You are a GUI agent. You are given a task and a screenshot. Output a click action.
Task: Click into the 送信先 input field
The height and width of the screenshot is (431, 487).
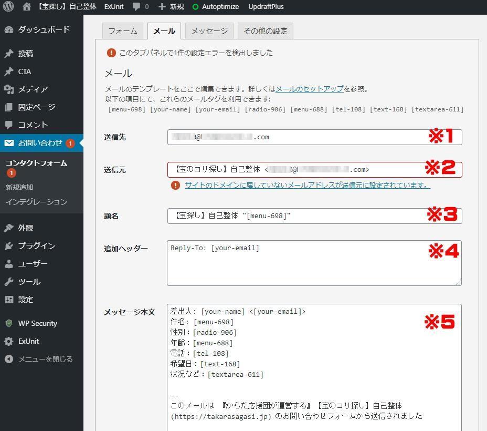pos(315,137)
